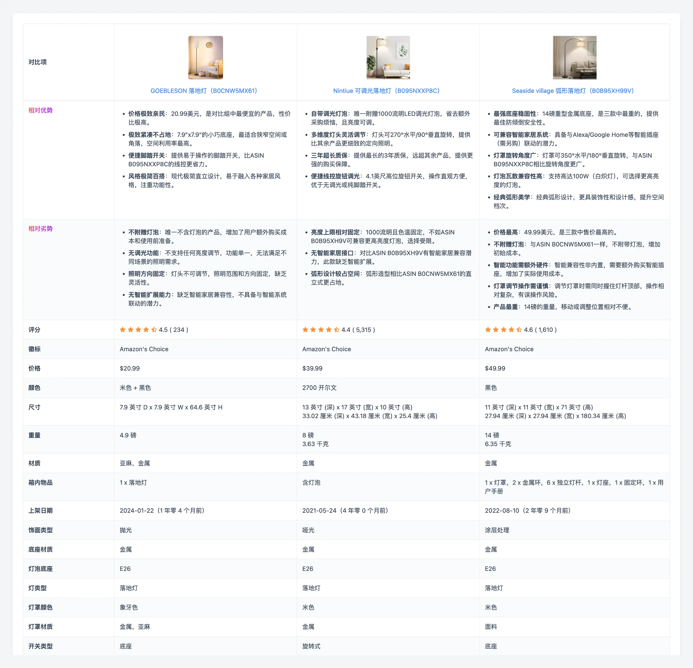The image size is (693, 668).
Task: Click the 灯罩材质 row label
Action: pyautogui.click(x=40, y=627)
